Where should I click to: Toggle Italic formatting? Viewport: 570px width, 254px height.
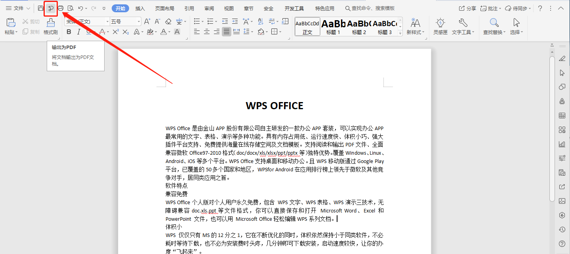coord(78,32)
